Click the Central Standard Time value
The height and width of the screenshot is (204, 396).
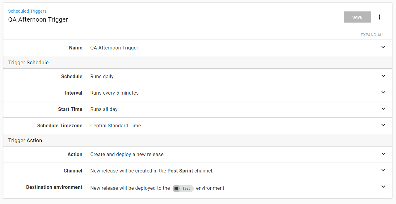(x=116, y=125)
